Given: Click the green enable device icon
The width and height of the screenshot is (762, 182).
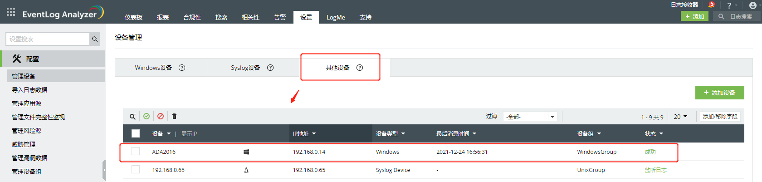Looking at the screenshot, I should pos(147,116).
